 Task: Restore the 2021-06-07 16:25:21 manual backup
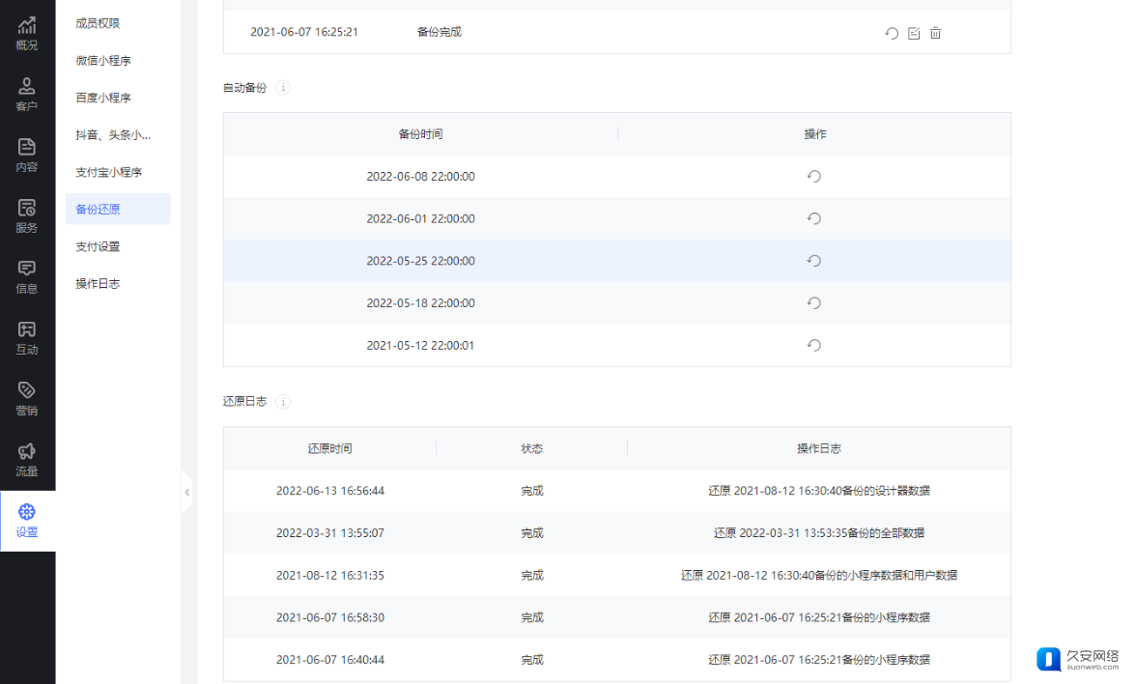coord(891,33)
